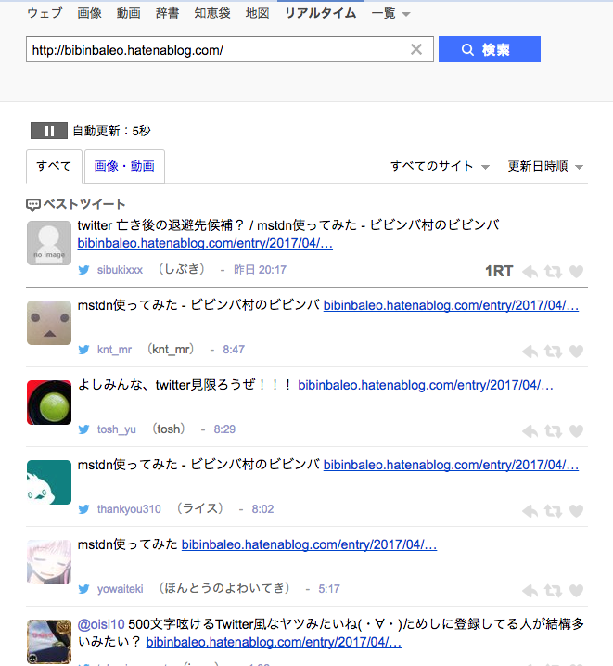Pause the auto-update with the pause button
Image resolution: width=613 pixels, height=666 pixels.
pyautogui.click(x=49, y=131)
